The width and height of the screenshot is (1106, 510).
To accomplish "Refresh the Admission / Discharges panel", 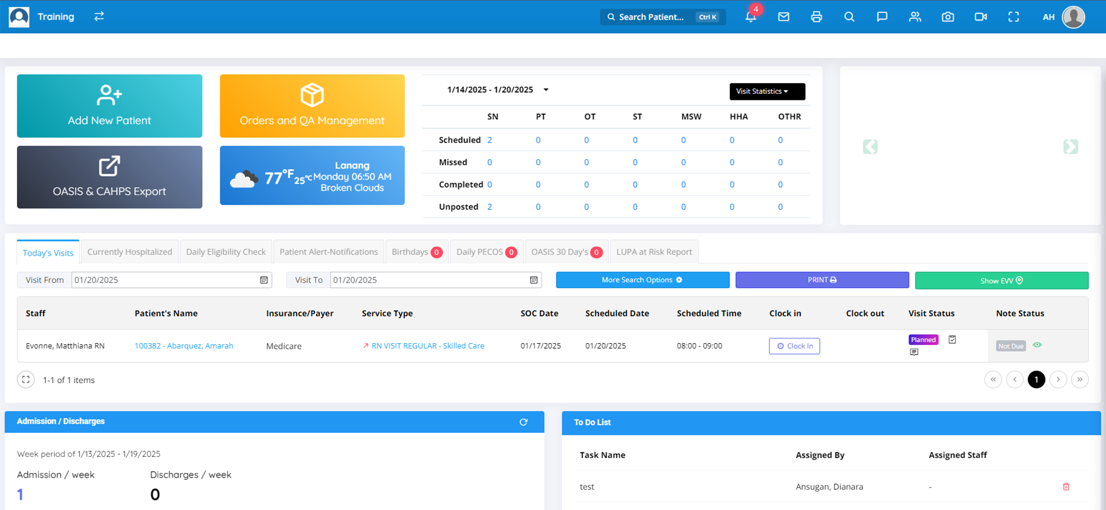I will coord(524,422).
